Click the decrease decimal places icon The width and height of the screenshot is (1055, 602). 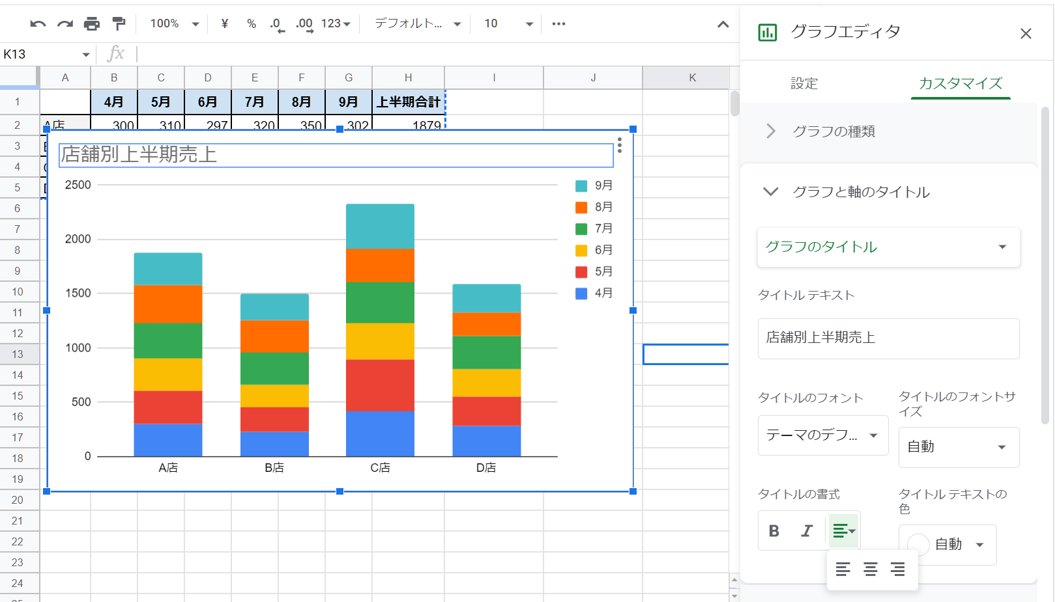(x=276, y=23)
